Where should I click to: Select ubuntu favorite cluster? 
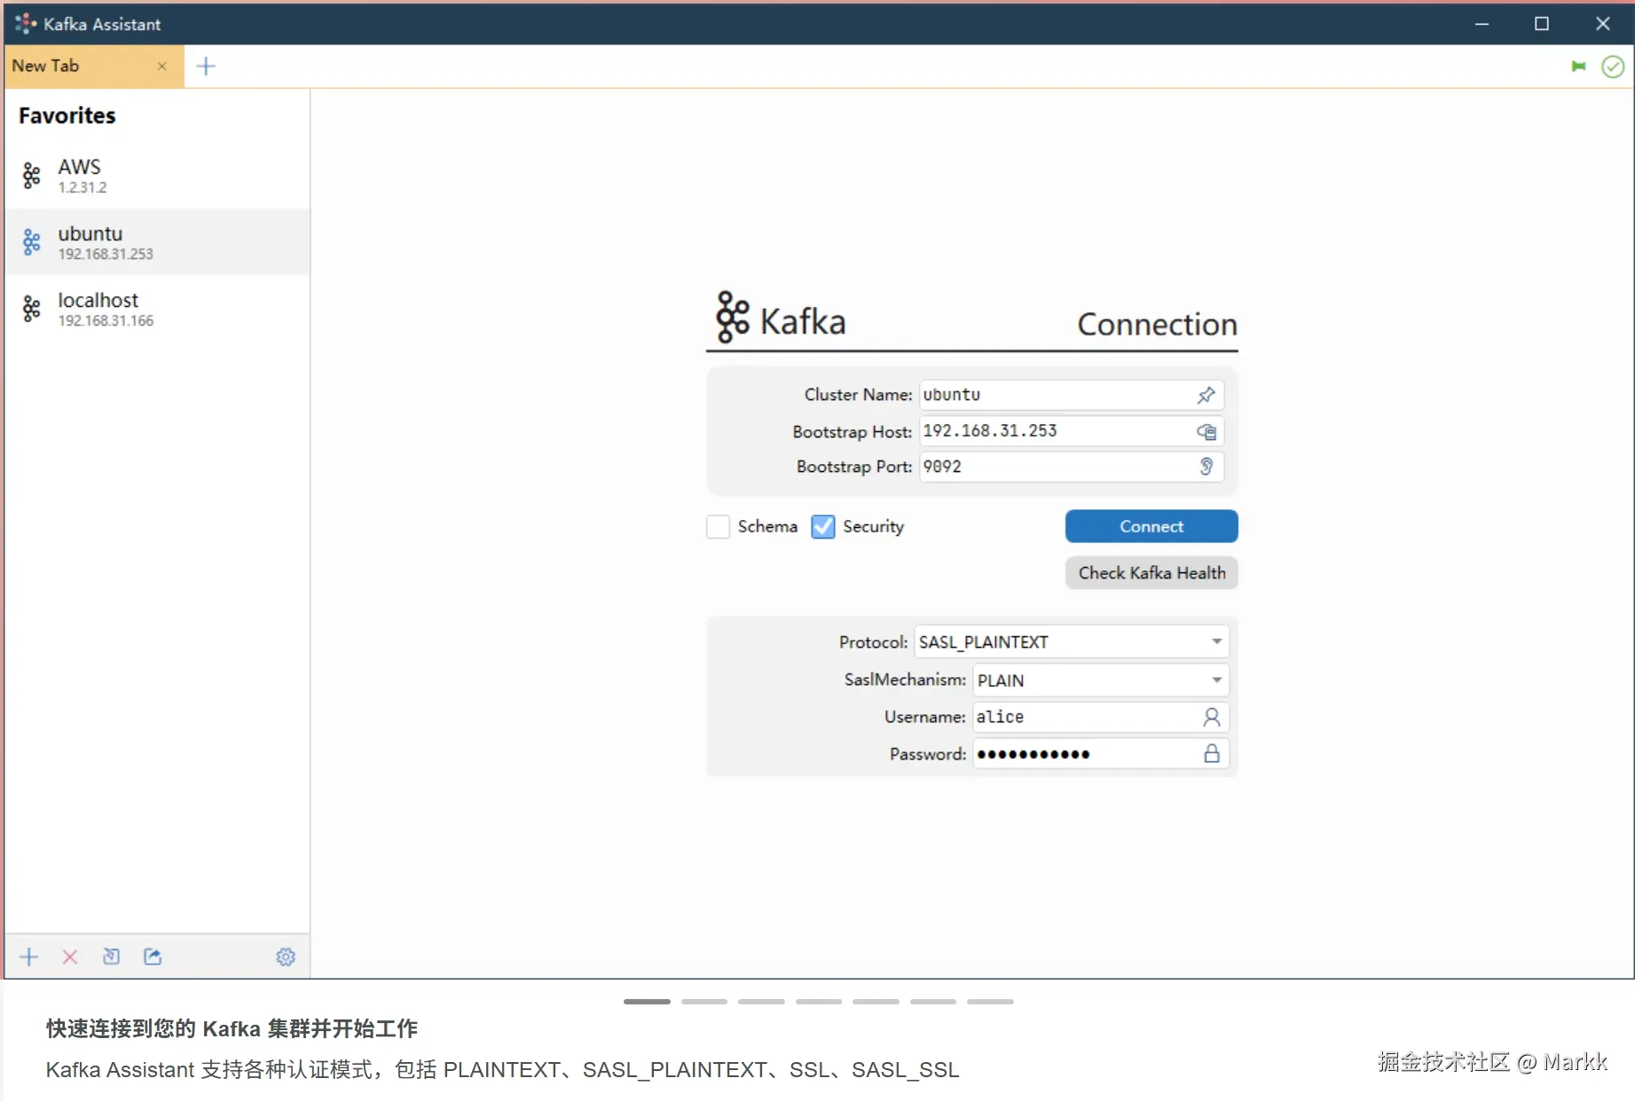click(x=158, y=242)
